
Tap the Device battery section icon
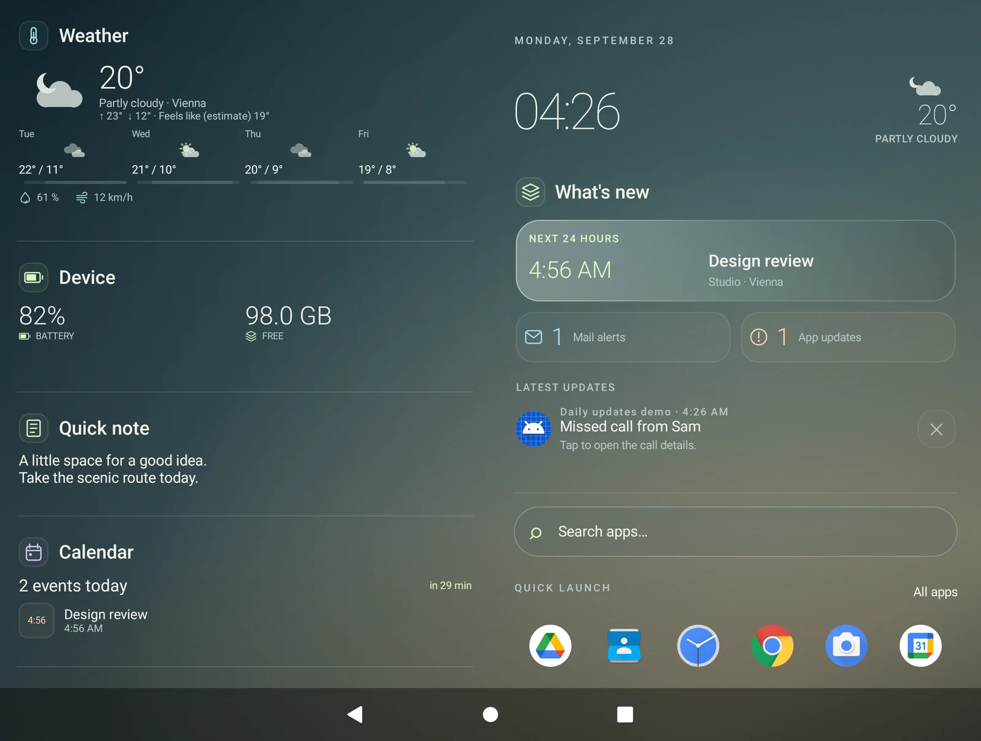(34, 278)
